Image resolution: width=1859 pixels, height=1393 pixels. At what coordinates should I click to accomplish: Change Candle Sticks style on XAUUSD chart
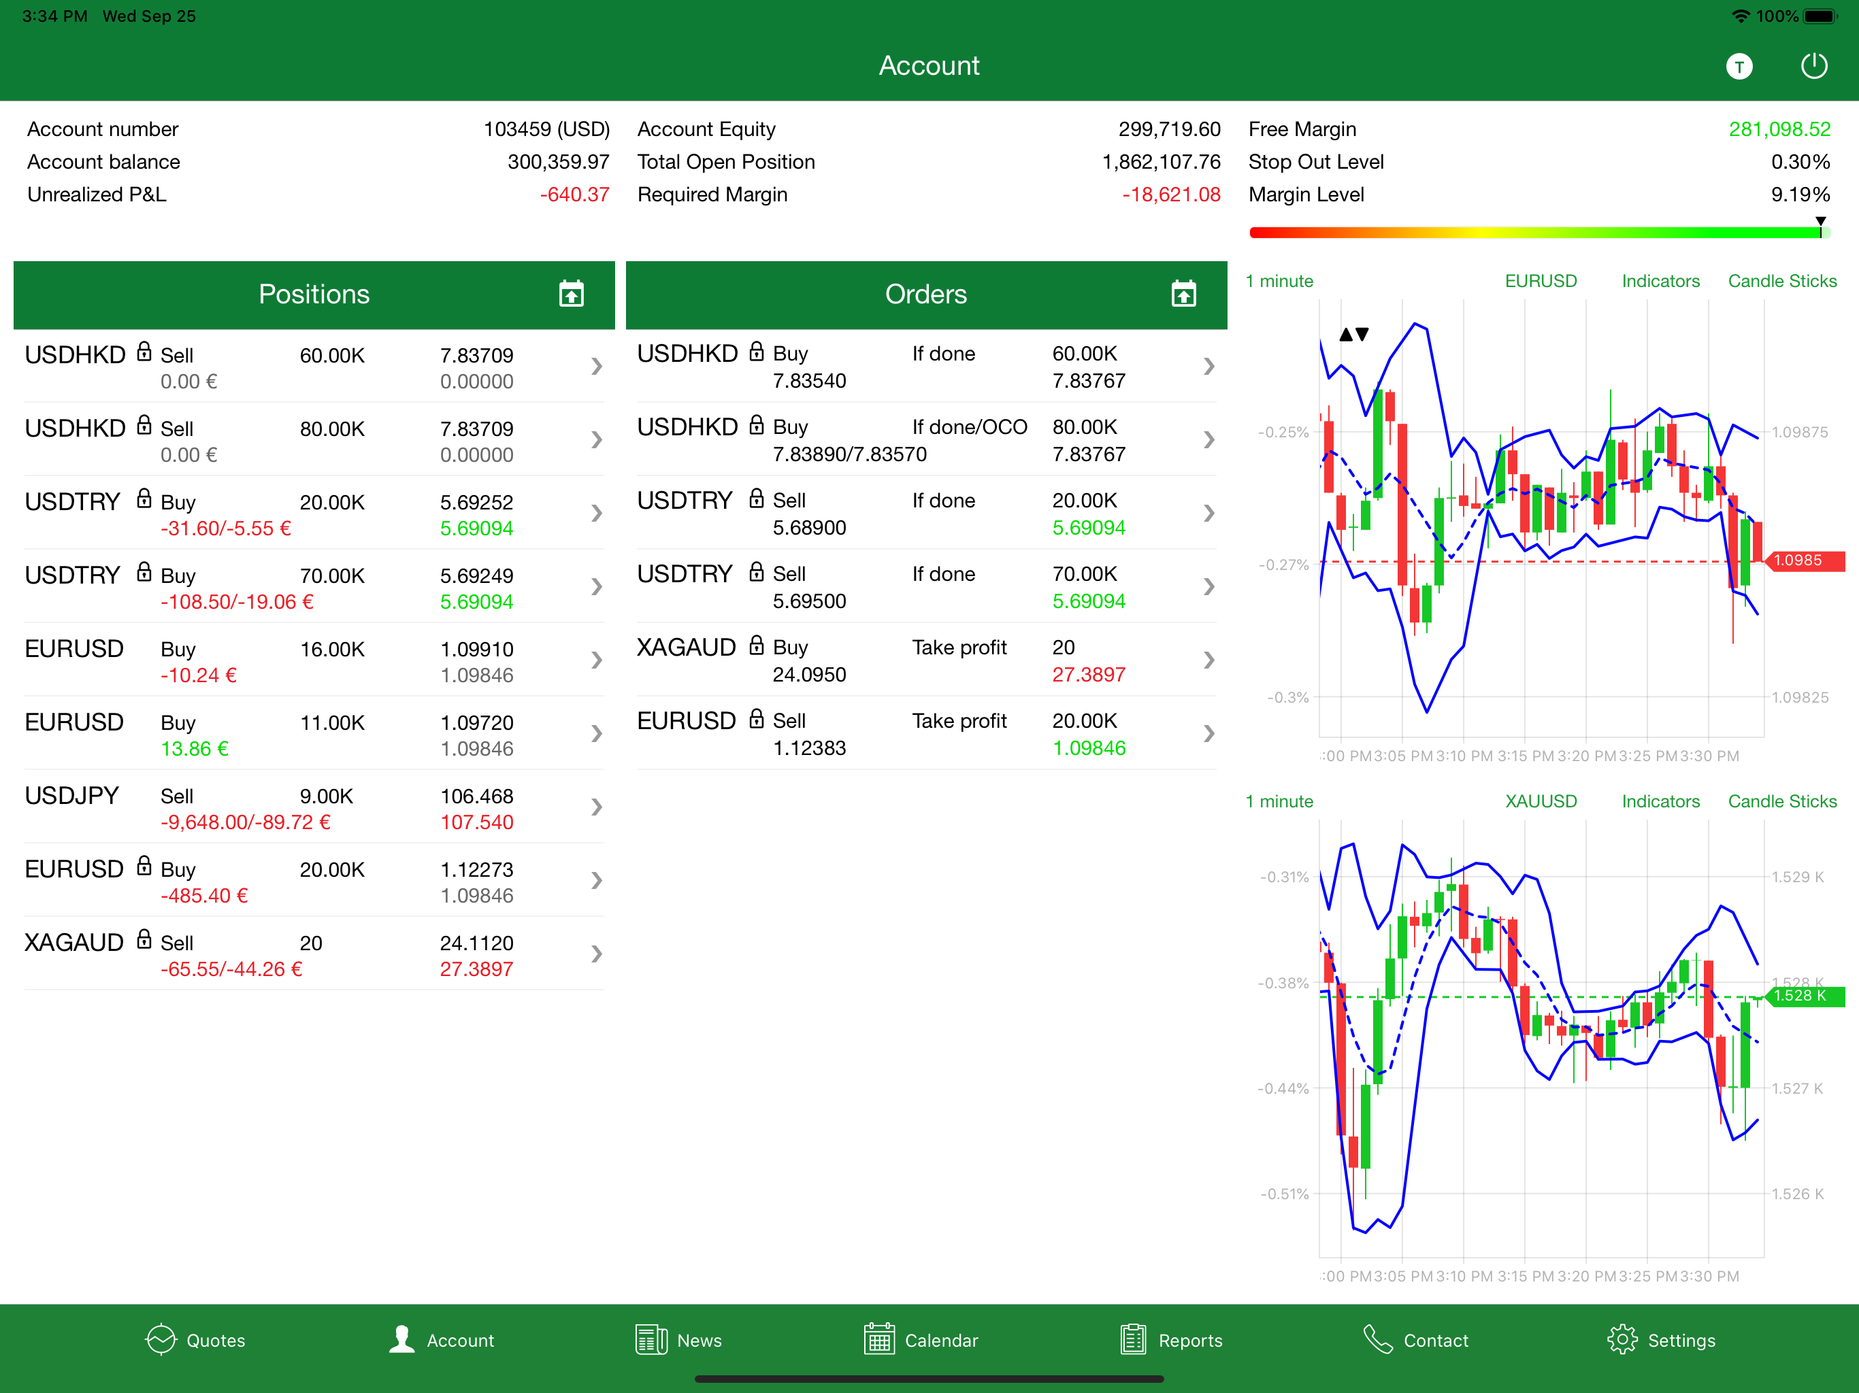pyautogui.click(x=1781, y=801)
